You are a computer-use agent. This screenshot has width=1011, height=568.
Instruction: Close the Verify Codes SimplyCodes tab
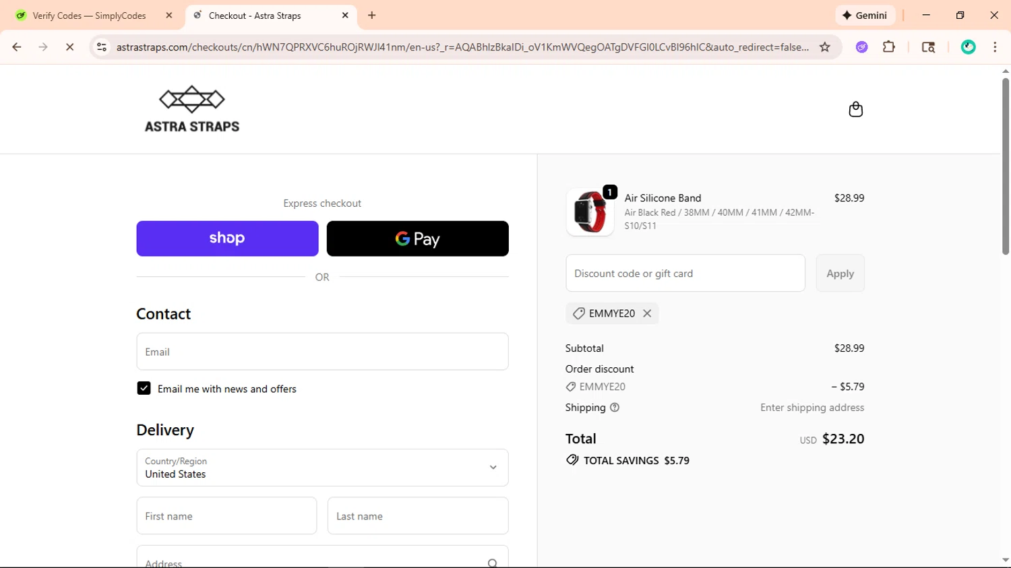pos(169,15)
